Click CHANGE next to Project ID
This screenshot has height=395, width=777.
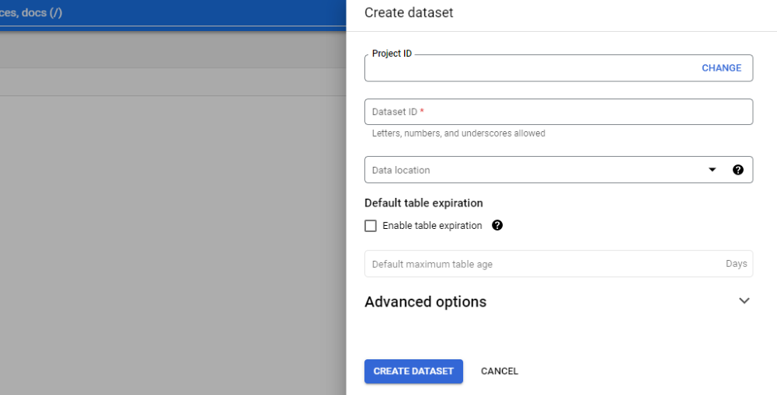pyautogui.click(x=722, y=68)
